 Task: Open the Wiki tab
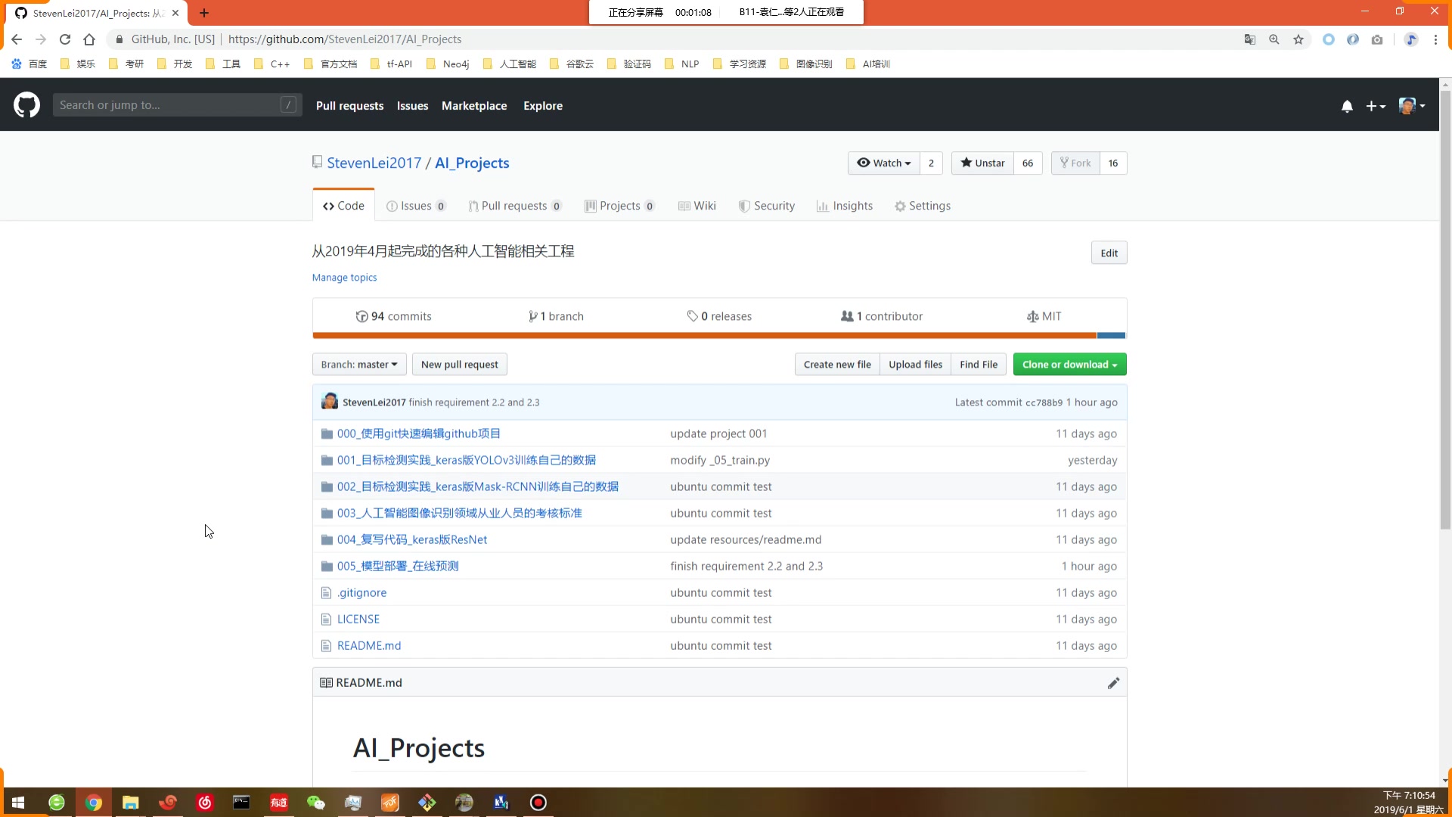[x=697, y=206]
